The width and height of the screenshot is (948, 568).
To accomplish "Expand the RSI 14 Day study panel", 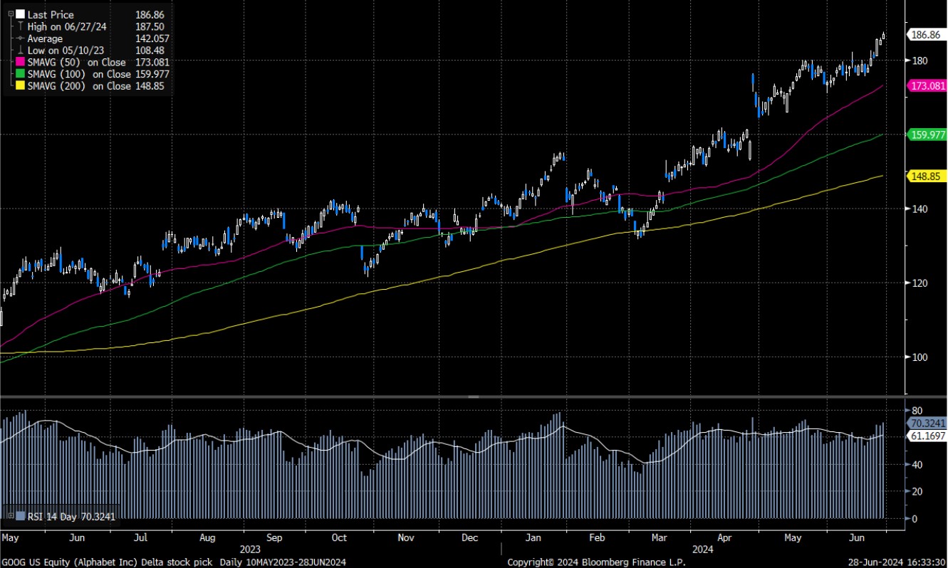I will click(11, 515).
